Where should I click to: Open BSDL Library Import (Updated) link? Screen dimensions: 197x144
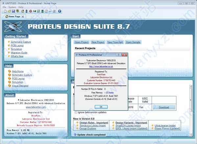[x=131, y=129]
